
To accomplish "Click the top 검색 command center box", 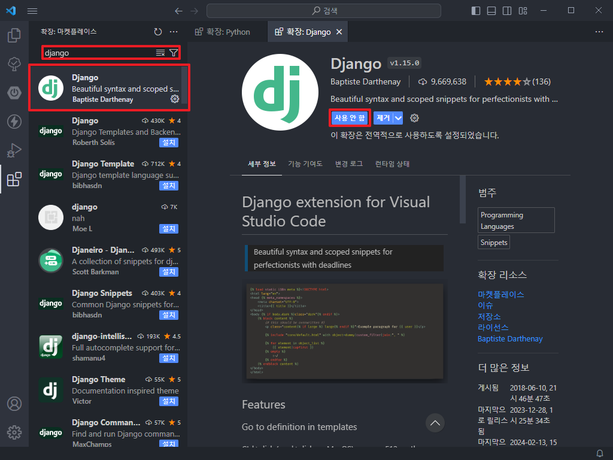I will [324, 11].
